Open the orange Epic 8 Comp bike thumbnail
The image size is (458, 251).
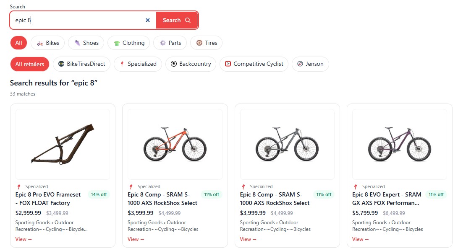point(175,145)
